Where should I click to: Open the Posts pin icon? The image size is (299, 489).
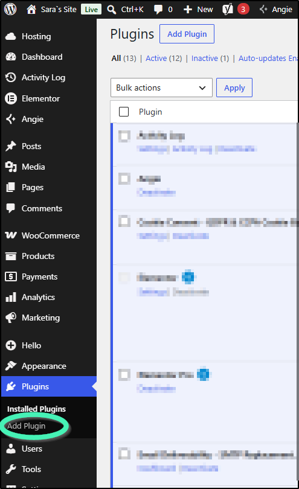click(11, 146)
